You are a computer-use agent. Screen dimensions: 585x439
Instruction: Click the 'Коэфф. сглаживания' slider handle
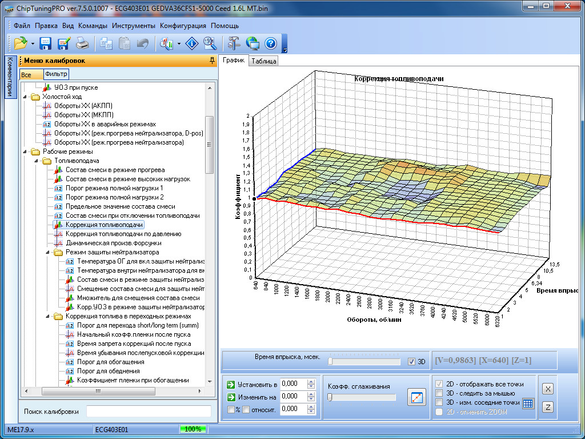click(330, 397)
